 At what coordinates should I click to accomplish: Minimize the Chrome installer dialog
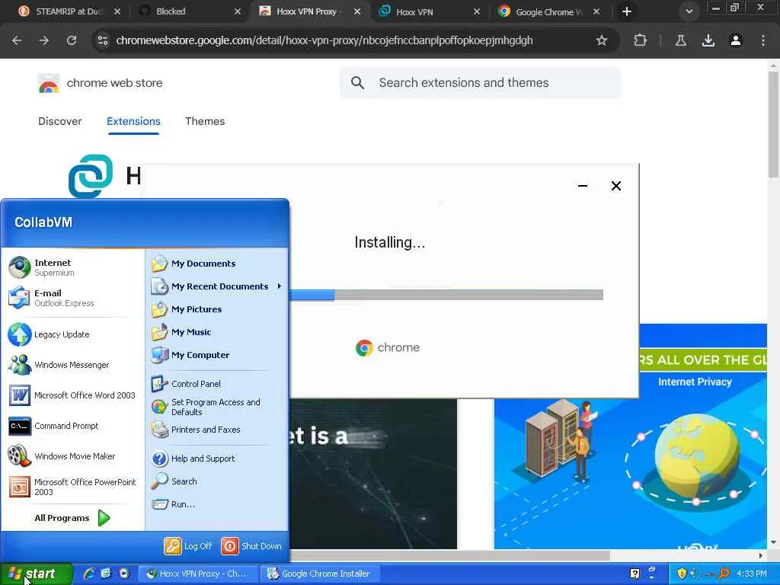[x=583, y=186]
